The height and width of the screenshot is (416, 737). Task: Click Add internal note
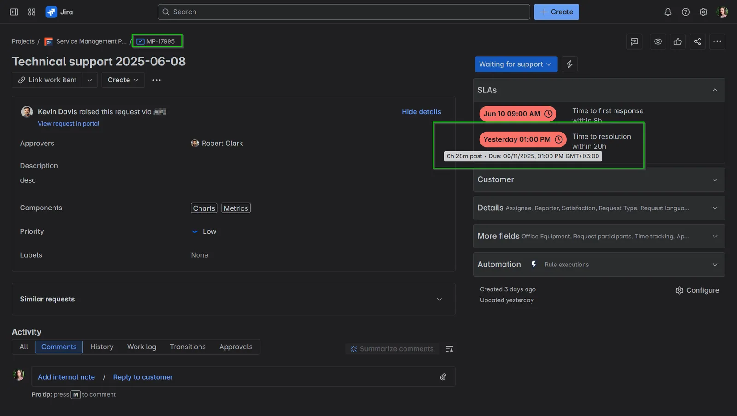pyautogui.click(x=66, y=377)
